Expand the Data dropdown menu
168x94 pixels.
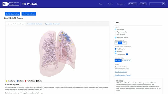(101, 4)
